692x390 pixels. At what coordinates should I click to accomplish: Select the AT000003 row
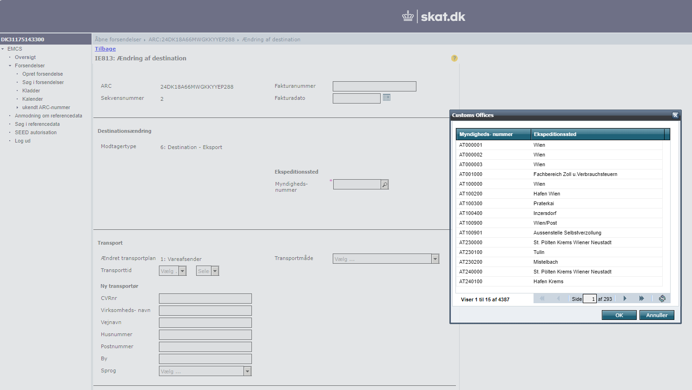point(559,164)
